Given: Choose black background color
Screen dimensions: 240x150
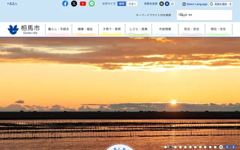Looking at the screenshot, I should tap(162, 4).
